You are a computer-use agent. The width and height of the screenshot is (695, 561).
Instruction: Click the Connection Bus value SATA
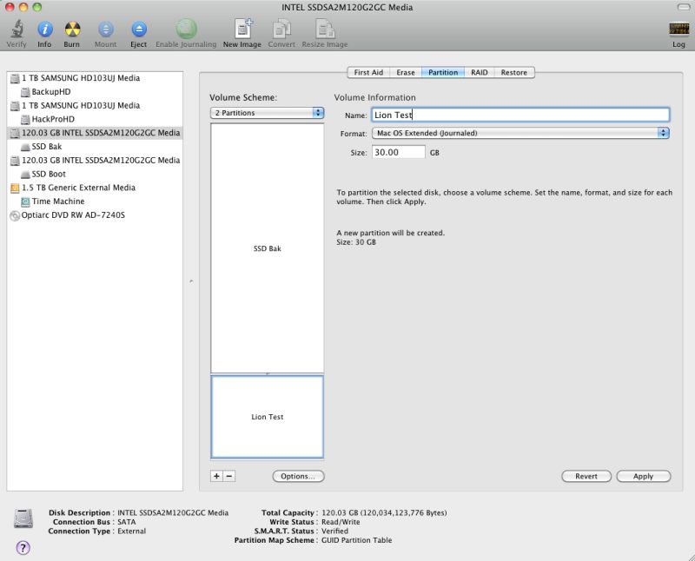click(126, 522)
